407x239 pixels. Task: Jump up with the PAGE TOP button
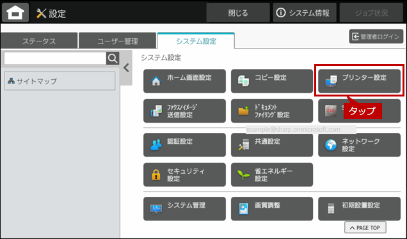365,227
